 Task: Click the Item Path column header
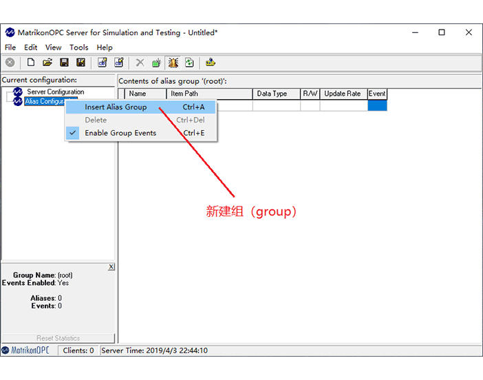point(209,94)
